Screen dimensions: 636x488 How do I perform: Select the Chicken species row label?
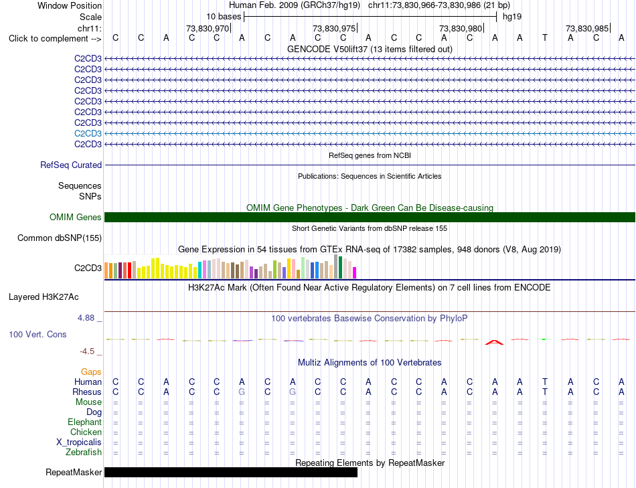[86, 432]
